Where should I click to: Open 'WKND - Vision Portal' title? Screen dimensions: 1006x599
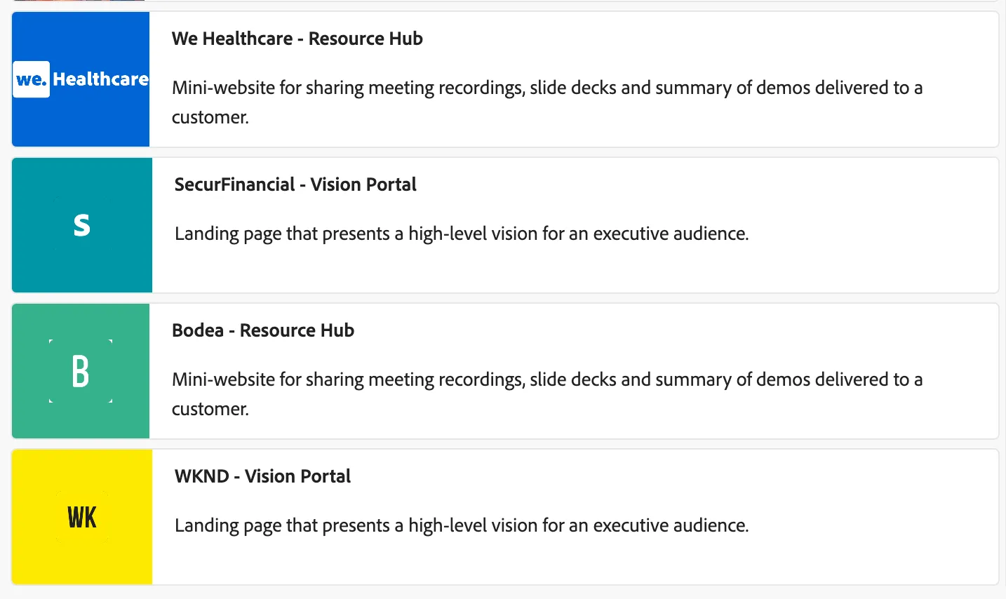(x=262, y=476)
